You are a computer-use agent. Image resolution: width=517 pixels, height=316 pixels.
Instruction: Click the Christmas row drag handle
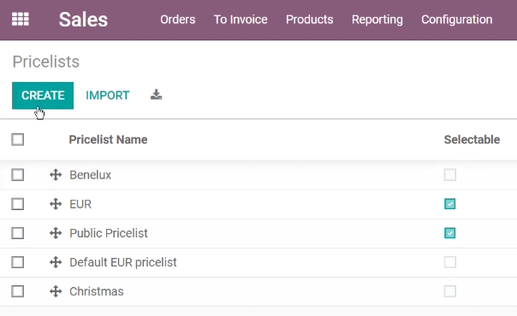click(56, 291)
